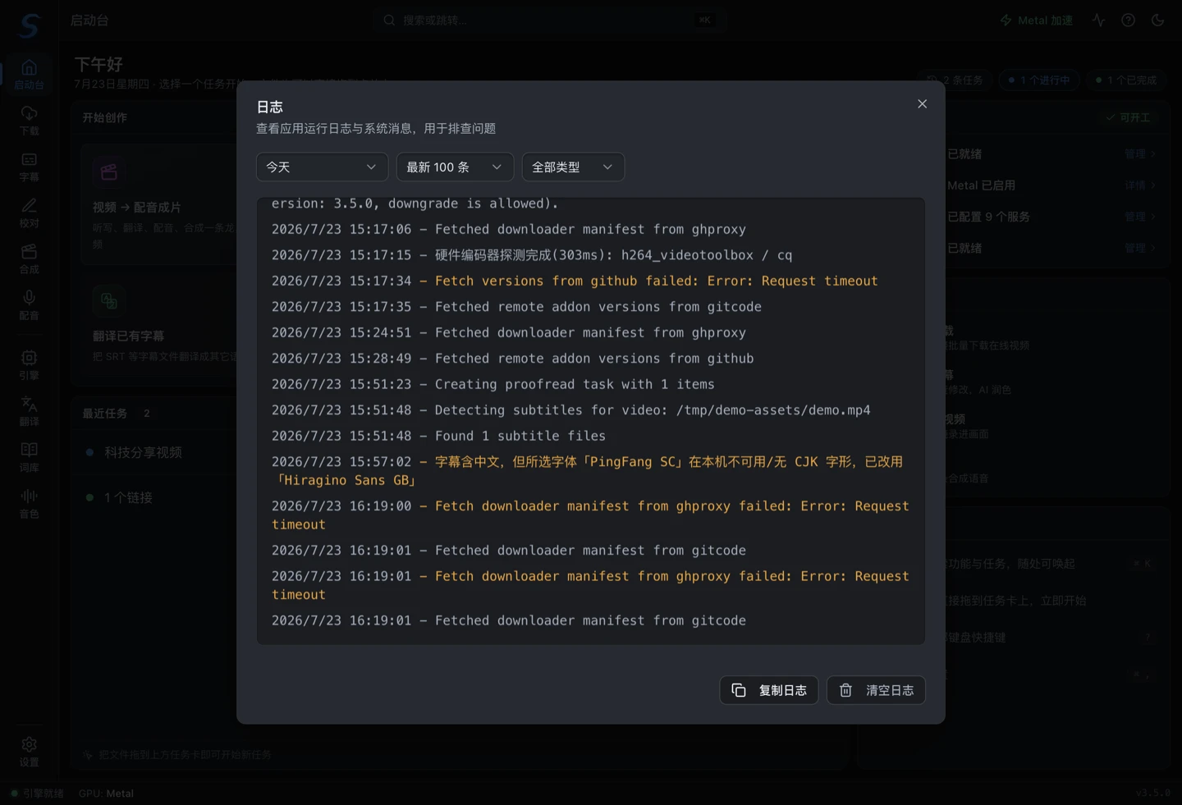Open the 词库 sidebar section
This screenshot has height=805, width=1182.
29,456
